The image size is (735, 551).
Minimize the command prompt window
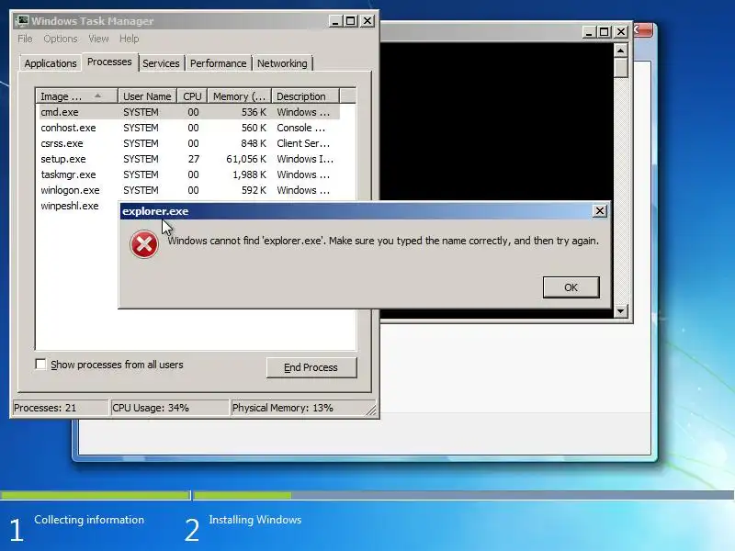589,31
